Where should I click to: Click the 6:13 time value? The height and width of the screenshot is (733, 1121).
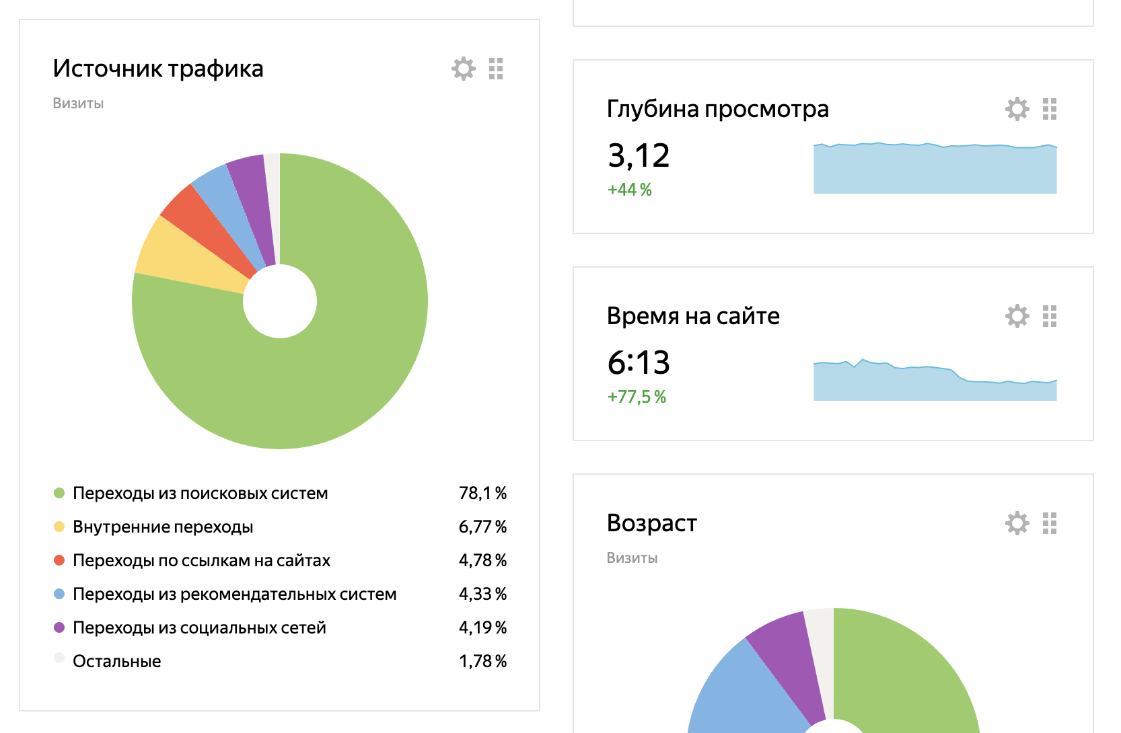tap(639, 363)
